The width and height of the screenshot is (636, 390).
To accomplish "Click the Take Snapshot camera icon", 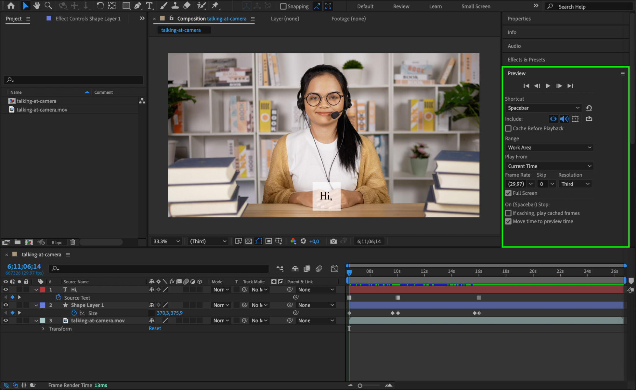I will pyautogui.click(x=333, y=241).
